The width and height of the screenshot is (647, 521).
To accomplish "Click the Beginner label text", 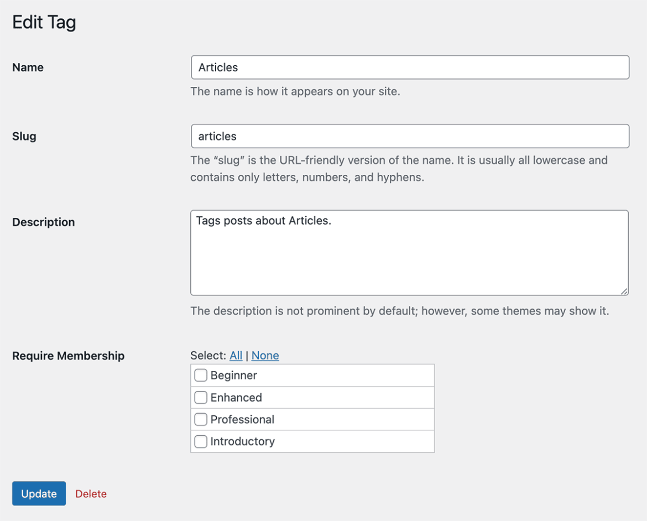I will (233, 375).
